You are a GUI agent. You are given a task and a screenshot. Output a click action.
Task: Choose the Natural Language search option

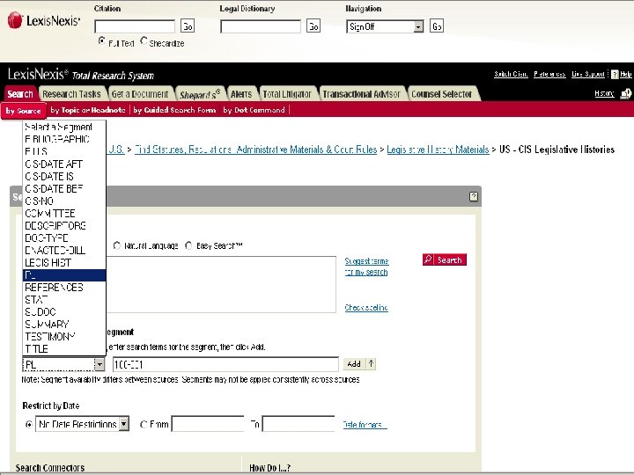pos(117,245)
